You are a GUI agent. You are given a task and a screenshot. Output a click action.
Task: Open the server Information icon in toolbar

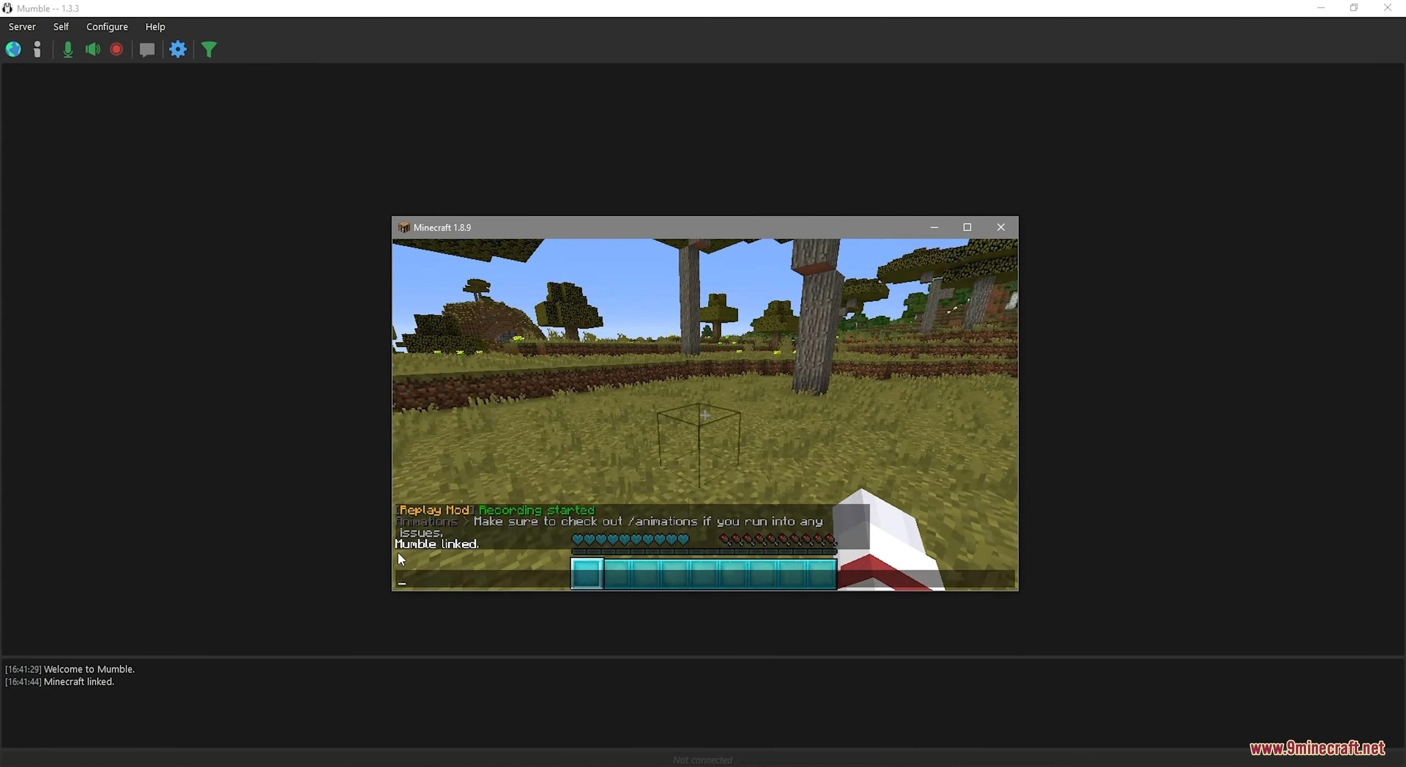[37, 49]
